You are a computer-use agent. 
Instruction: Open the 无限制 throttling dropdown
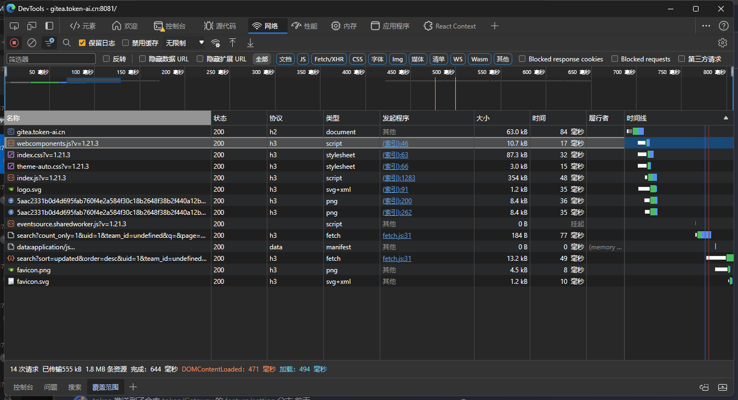(185, 43)
